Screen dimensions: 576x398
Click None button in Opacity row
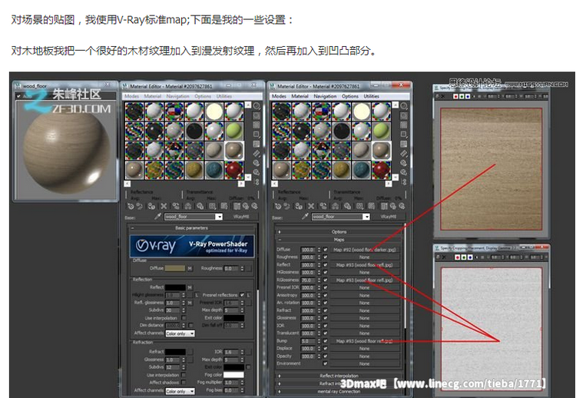[x=364, y=356]
